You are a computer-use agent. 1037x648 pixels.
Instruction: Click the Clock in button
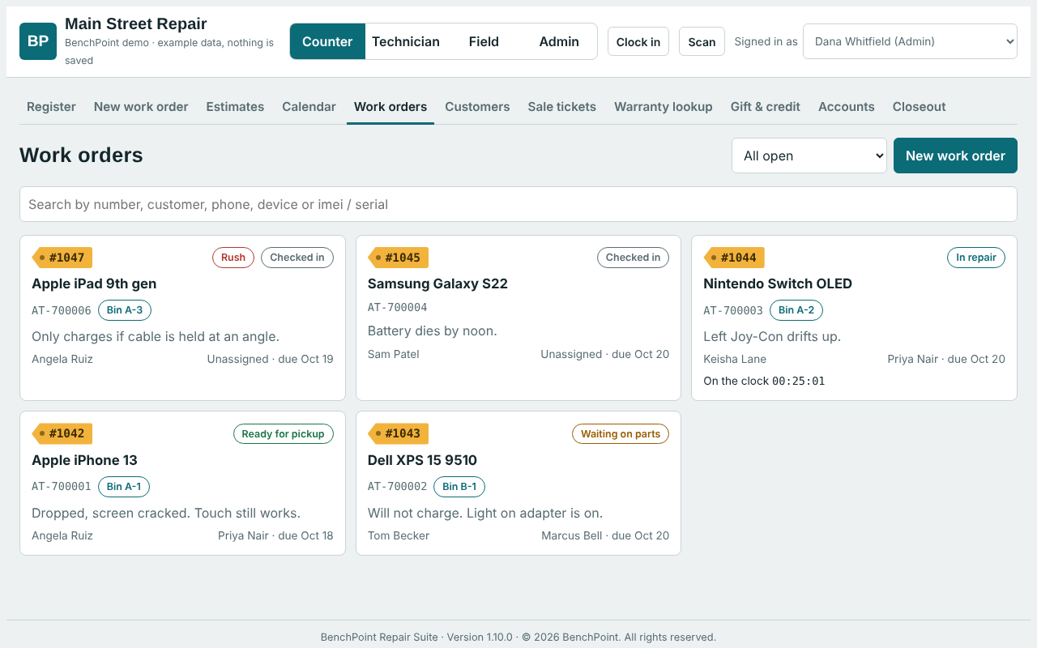point(638,41)
